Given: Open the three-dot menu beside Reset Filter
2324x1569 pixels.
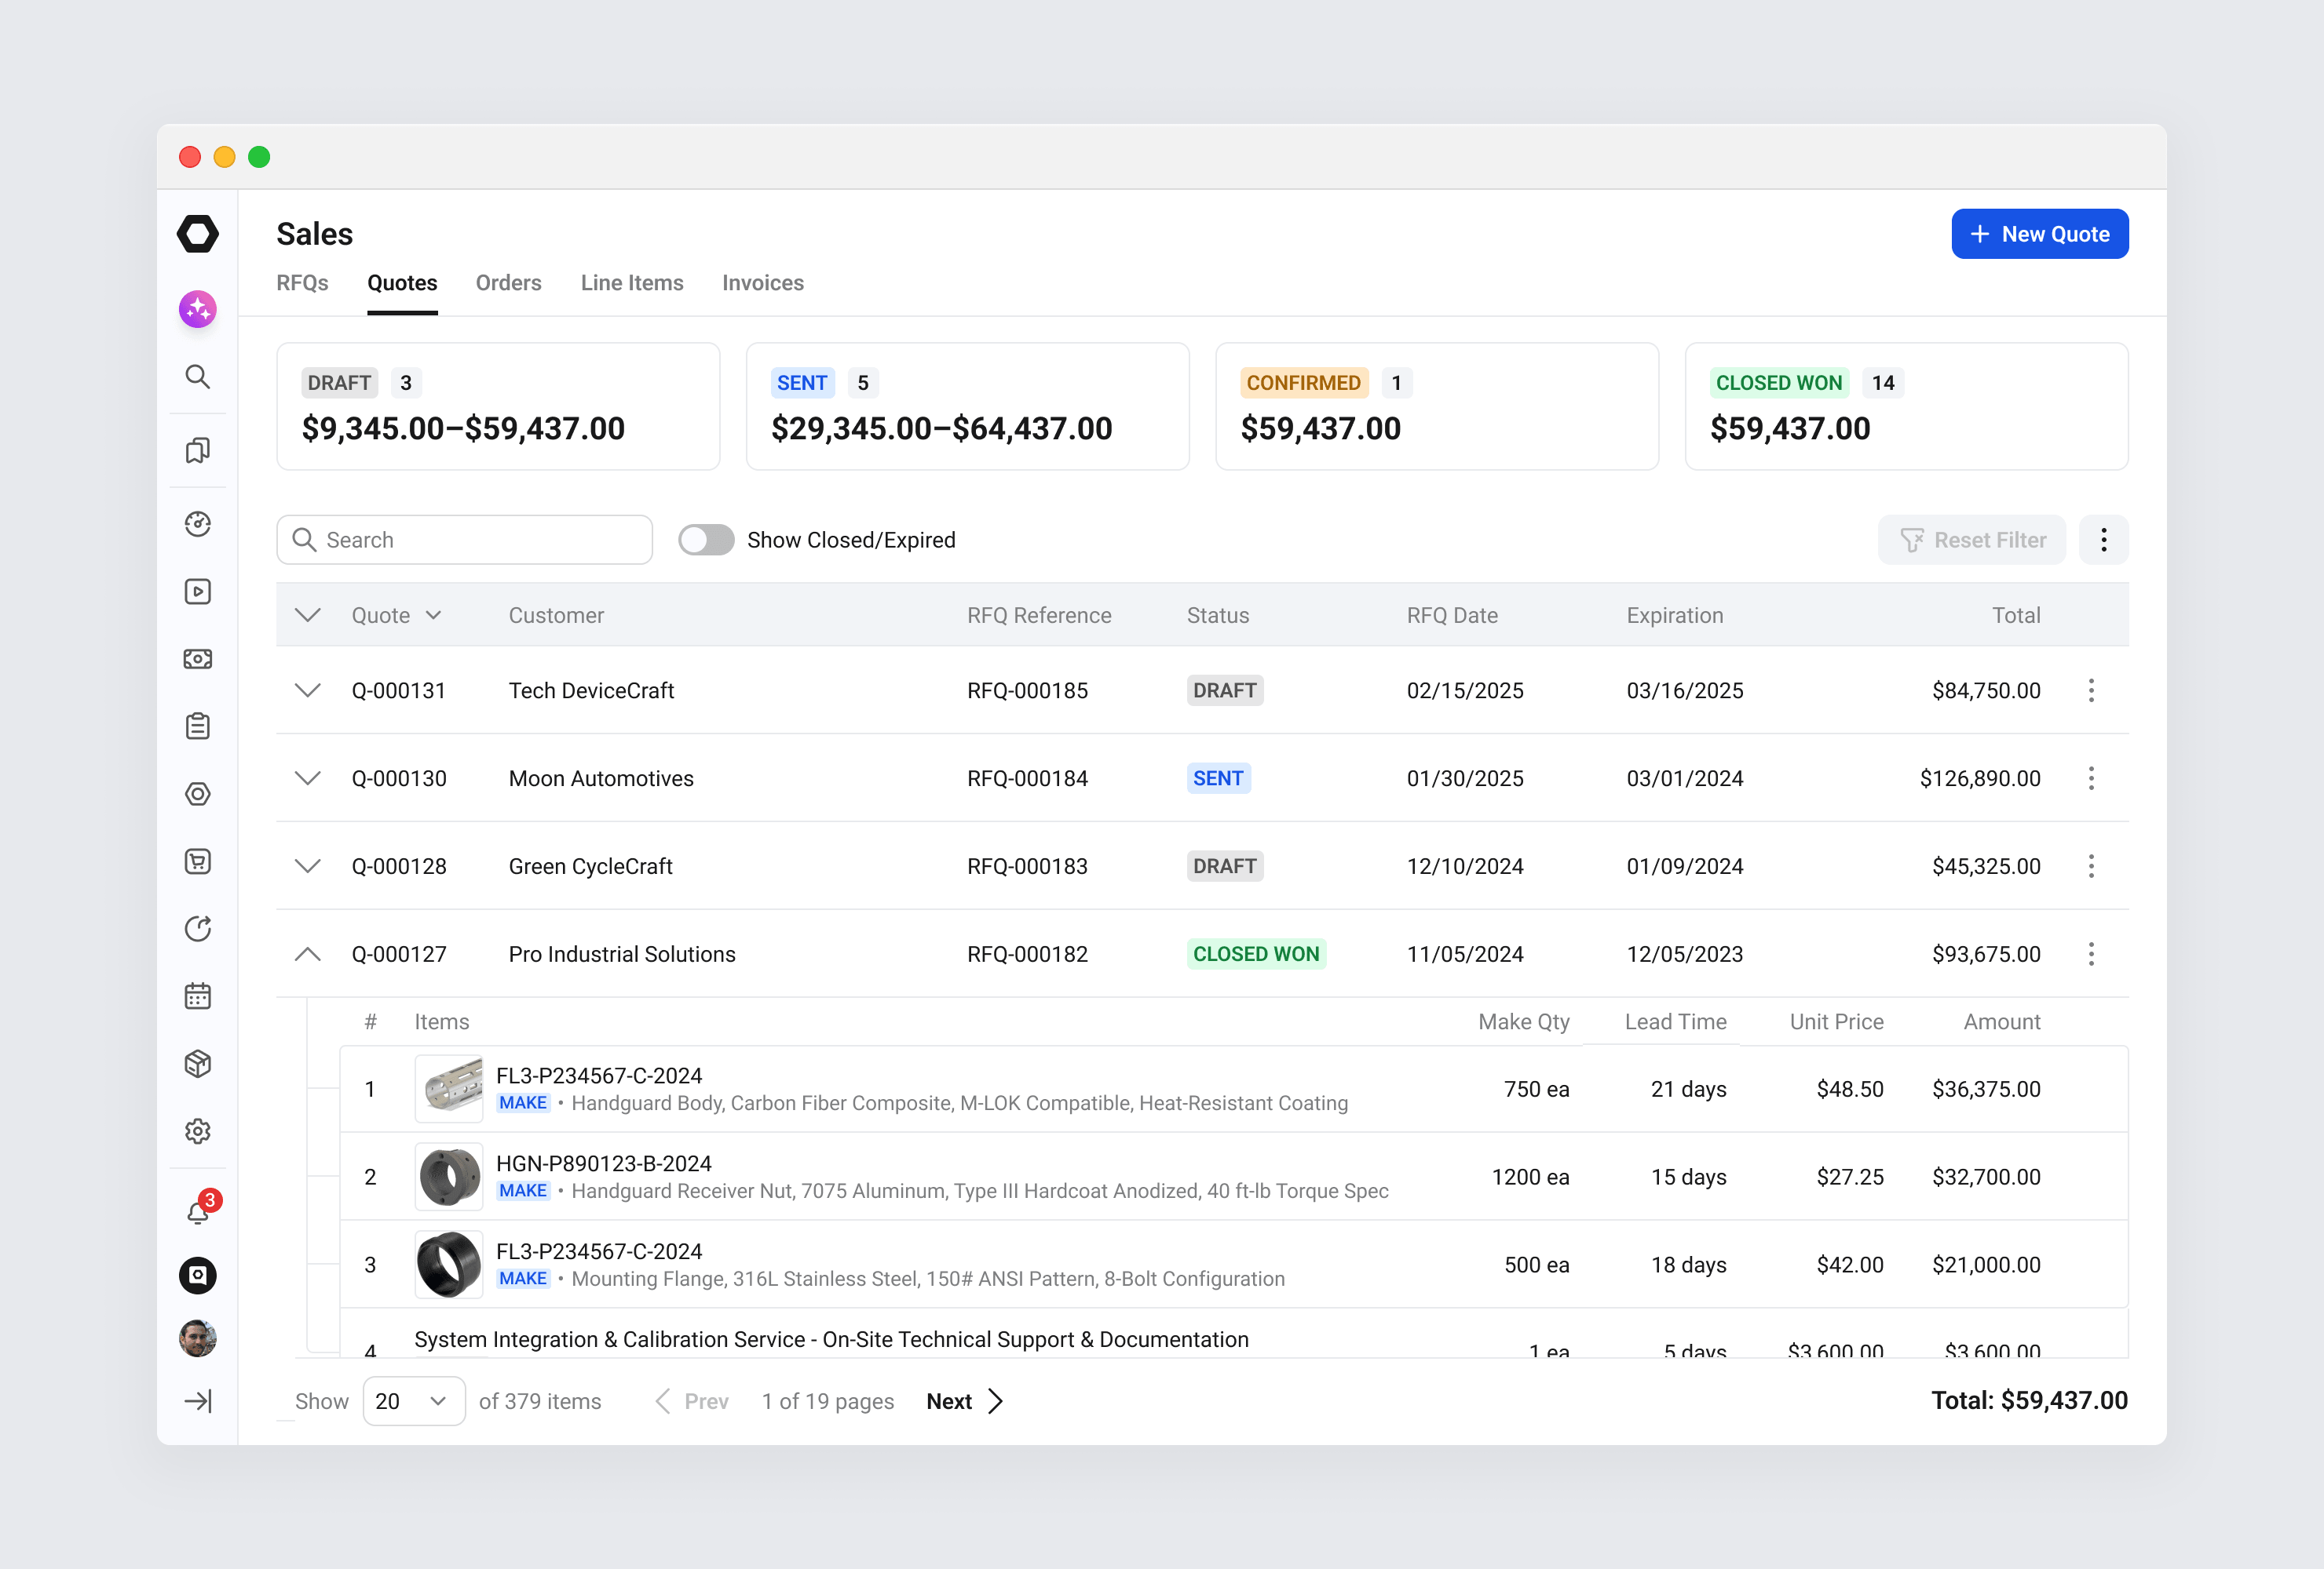Looking at the screenshot, I should [x=2104, y=540].
